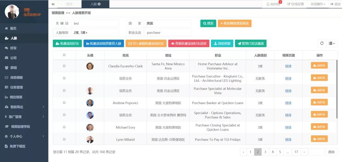Check the Michael Eory row checkbox

click(64, 127)
